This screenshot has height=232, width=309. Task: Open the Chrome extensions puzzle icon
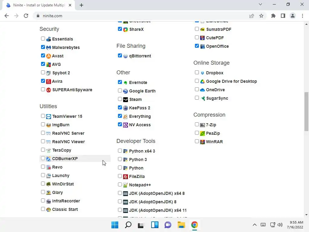(273, 16)
